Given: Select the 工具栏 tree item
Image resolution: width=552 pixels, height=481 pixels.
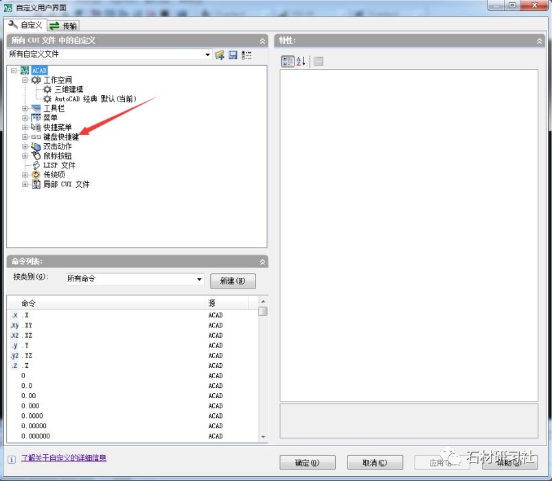Looking at the screenshot, I should click(x=54, y=108).
